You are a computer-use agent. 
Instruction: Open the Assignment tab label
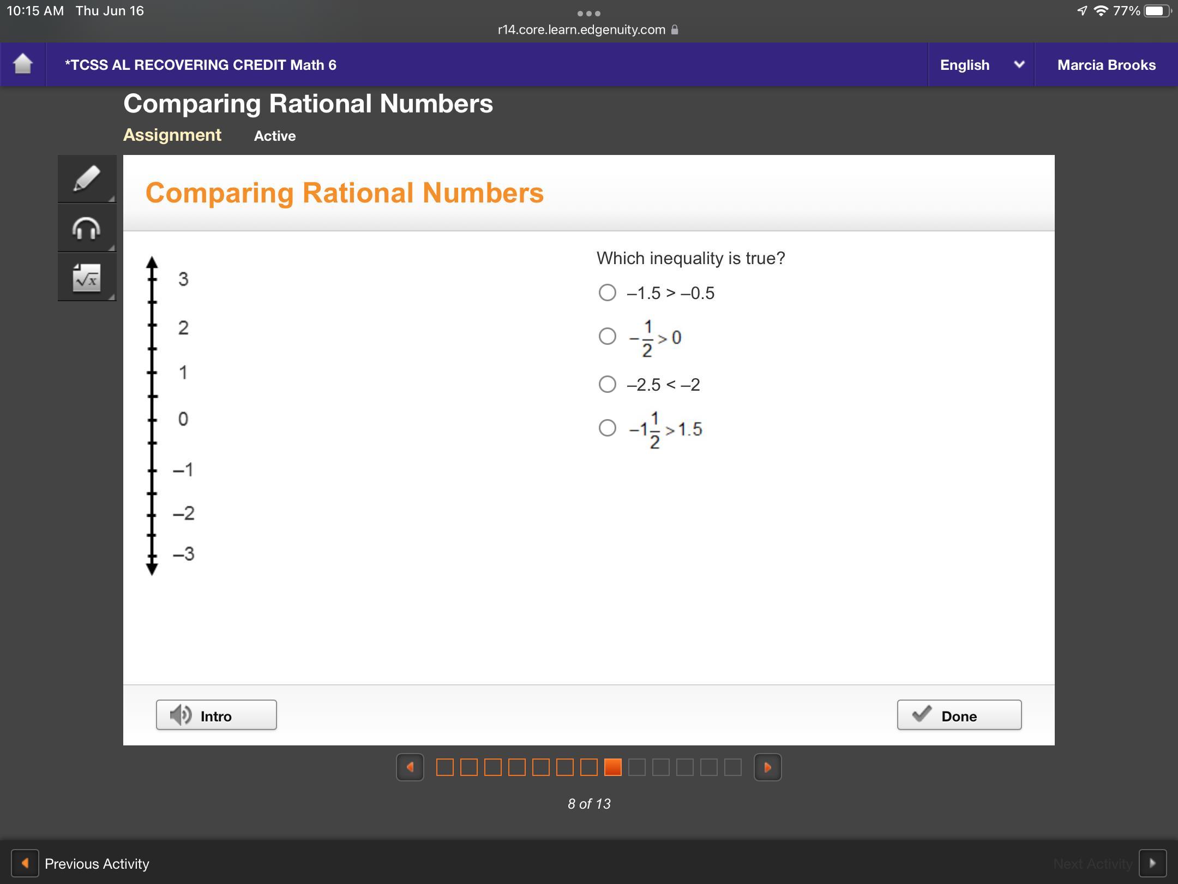(x=172, y=135)
